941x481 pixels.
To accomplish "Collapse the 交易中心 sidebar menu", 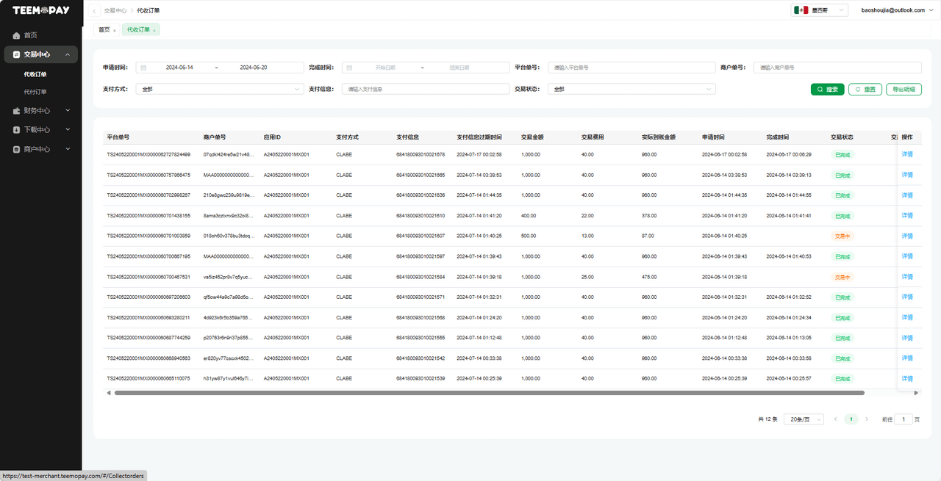I will click(x=68, y=54).
